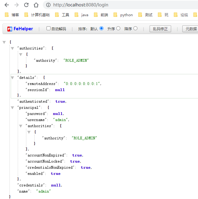Enable the 自动解码 checkbox
This screenshot has width=198, height=199.
48,28
